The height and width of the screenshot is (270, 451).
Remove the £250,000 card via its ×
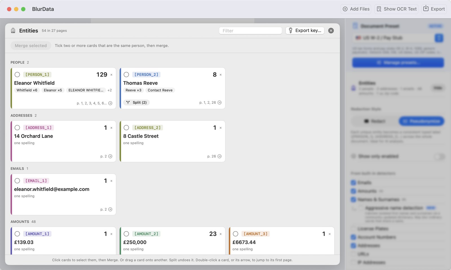(x=220, y=234)
